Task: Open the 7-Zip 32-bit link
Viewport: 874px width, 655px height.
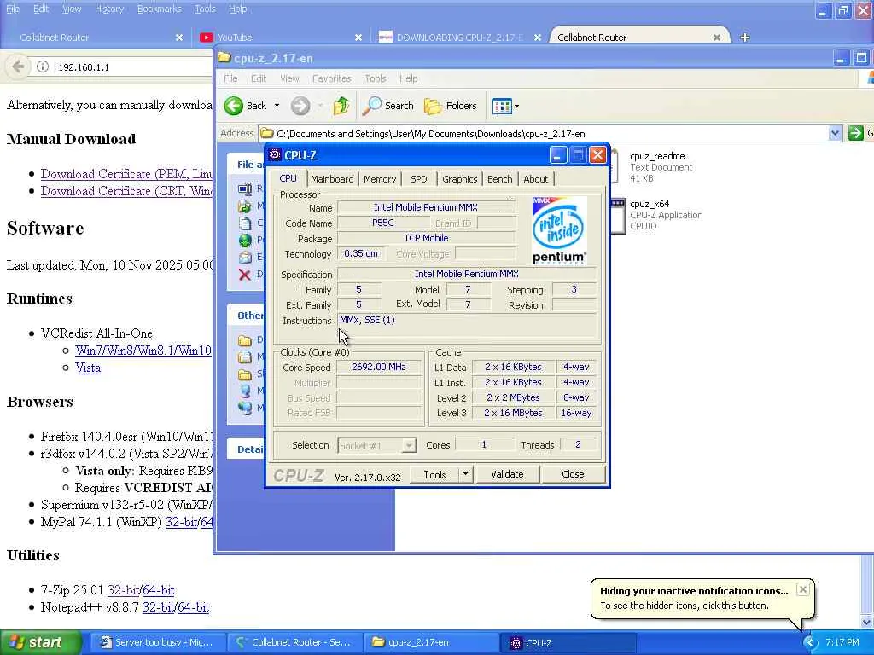Action: pos(123,590)
